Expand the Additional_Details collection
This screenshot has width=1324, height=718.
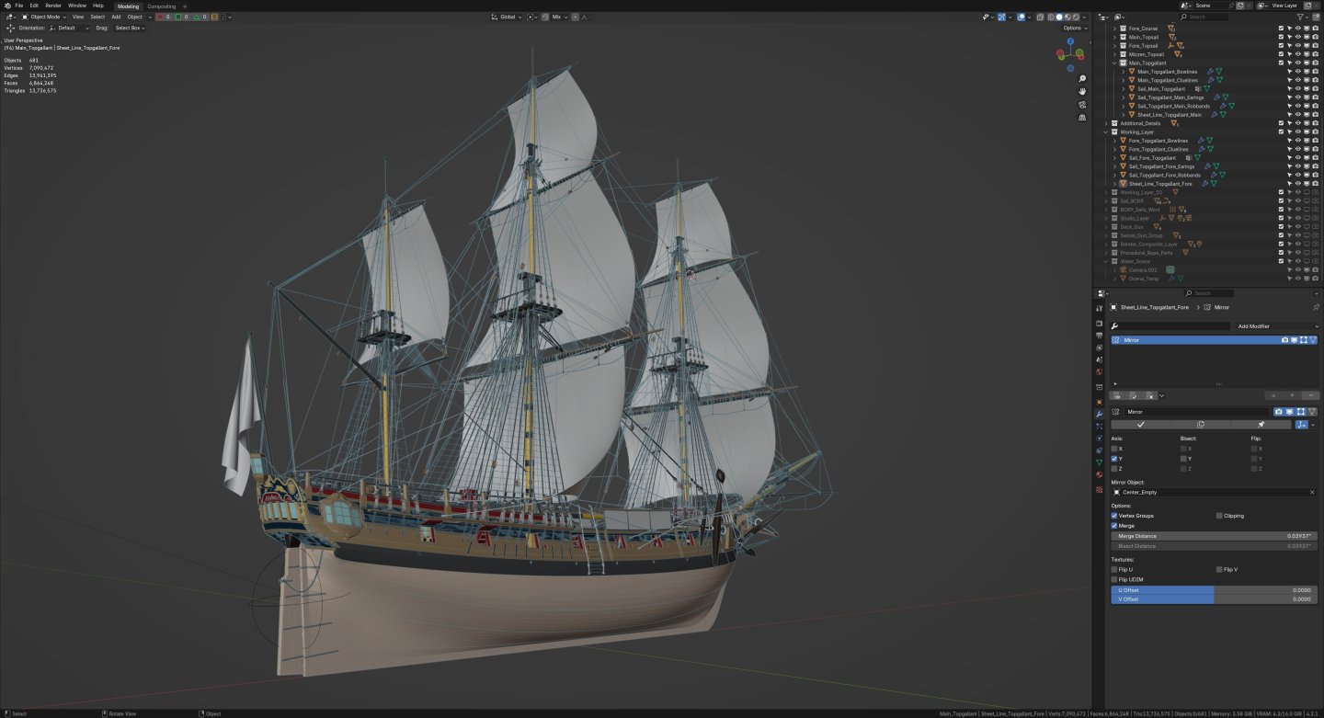pyautogui.click(x=1108, y=123)
